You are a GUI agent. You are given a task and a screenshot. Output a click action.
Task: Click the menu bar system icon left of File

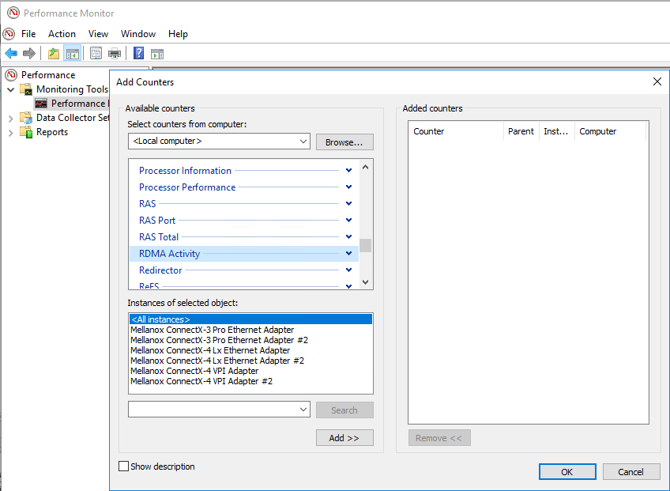(x=9, y=34)
